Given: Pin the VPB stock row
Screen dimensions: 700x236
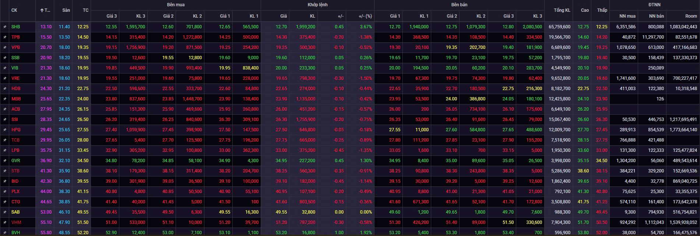Looking at the screenshot, I should [x=5, y=47].
